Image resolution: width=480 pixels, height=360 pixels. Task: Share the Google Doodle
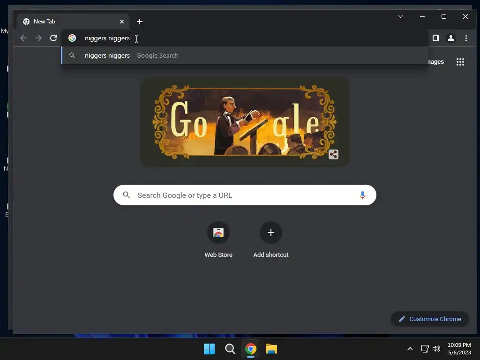[x=333, y=154]
